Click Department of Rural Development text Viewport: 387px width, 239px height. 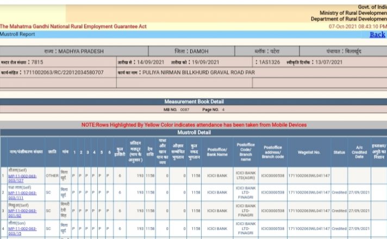(349, 19)
